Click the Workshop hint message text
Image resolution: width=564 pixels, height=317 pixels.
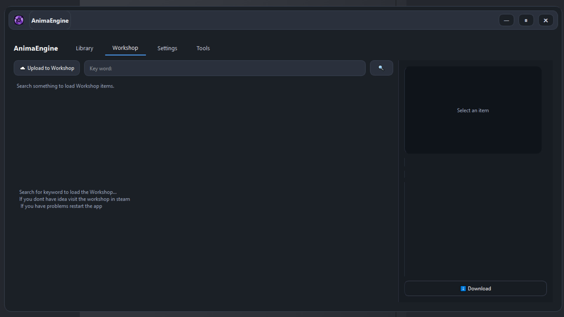[x=74, y=199]
